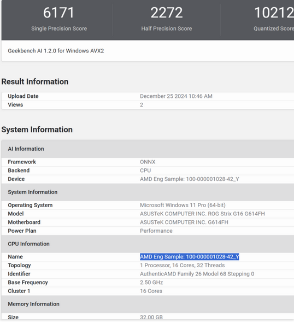Click the System Information main heading
The width and height of the screenshot is (294, 323).
37,130
